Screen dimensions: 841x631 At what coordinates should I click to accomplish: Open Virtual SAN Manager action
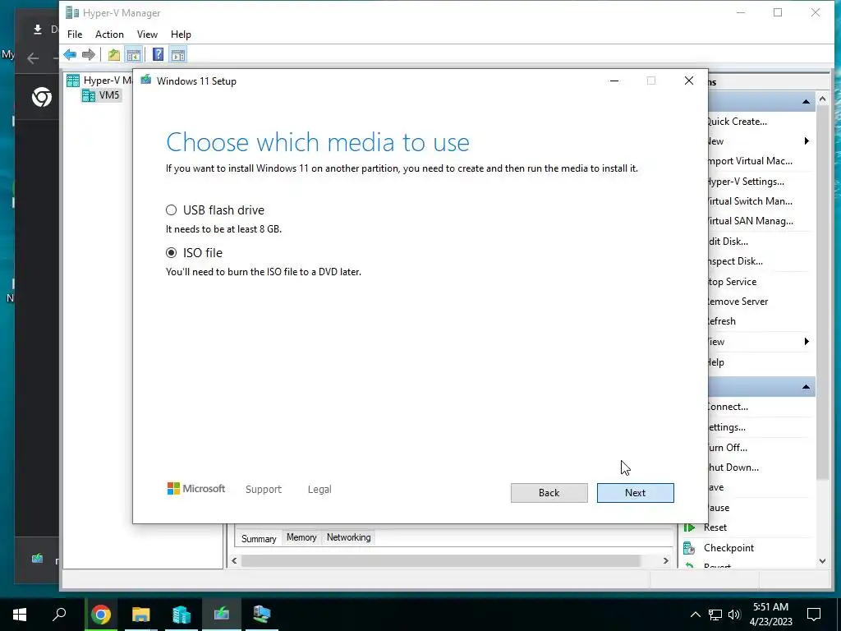click(750, 221)
